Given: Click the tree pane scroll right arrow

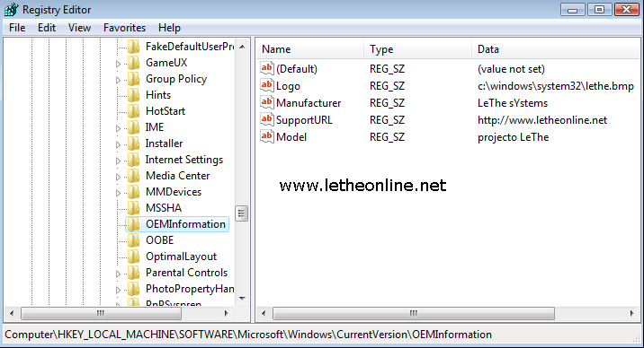Looking at the screenshot, I should 226,313.
